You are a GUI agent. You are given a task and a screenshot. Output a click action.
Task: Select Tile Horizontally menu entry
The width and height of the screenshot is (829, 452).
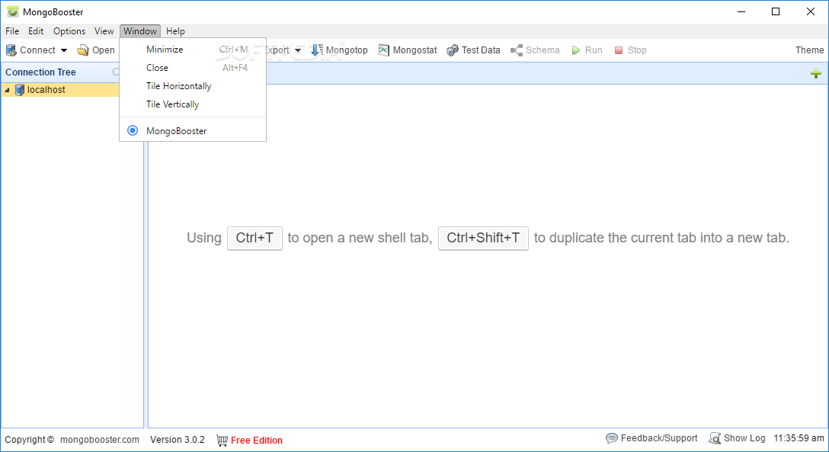(x=193, y=86)
